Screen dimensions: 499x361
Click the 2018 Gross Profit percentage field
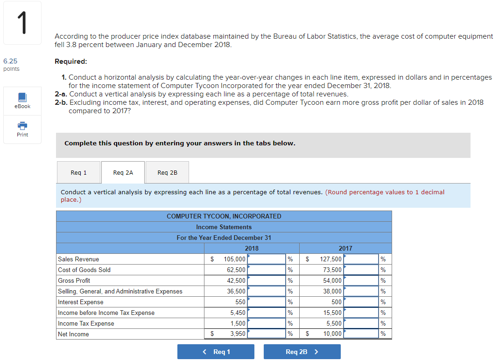[267, 280]
